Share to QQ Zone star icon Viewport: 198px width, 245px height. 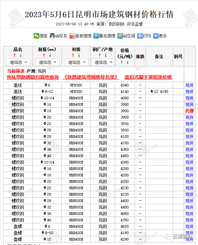pos(120,36)
